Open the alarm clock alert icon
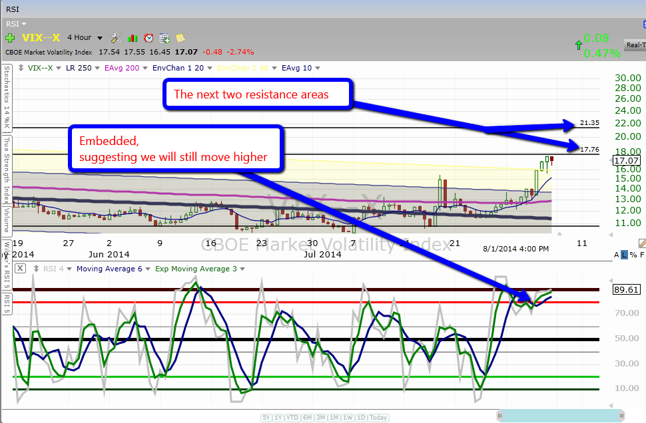 point(149,38)
